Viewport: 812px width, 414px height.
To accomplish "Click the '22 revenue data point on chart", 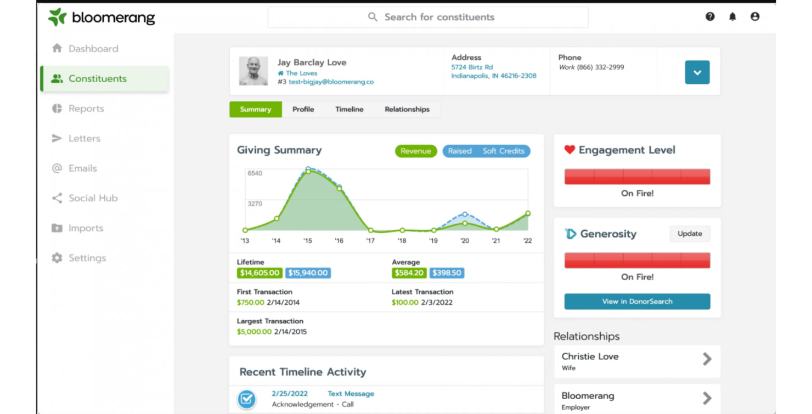I will click(x=528, y=213).
